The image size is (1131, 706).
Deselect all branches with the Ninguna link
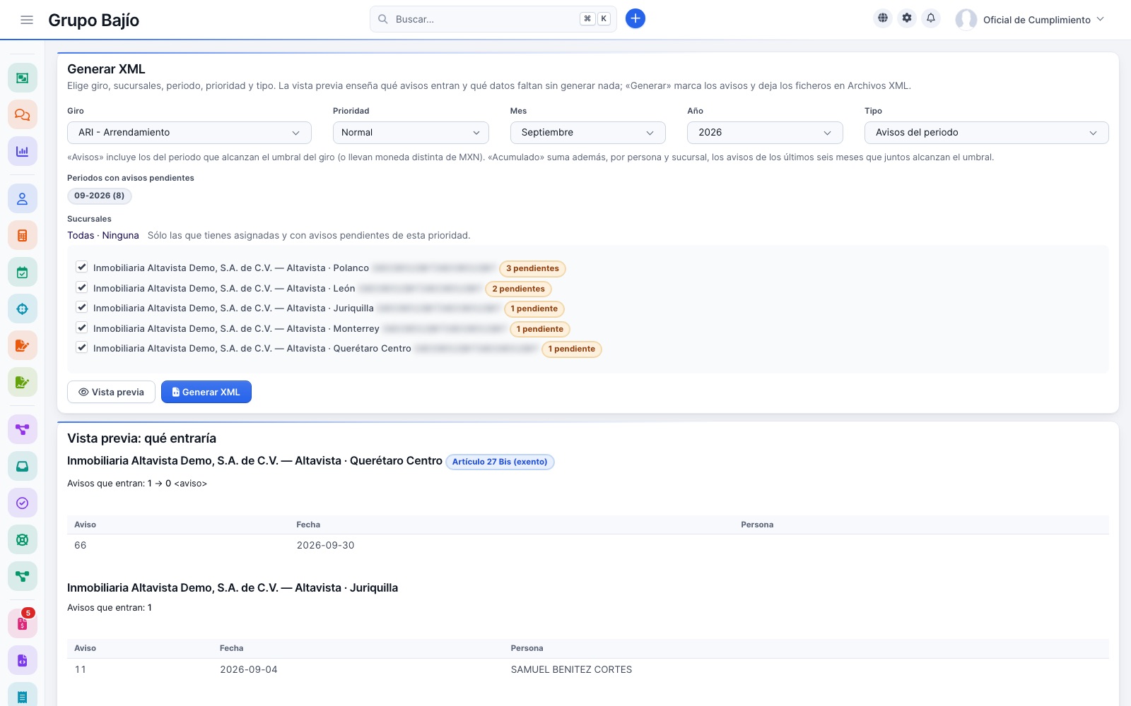coord(121,235)
